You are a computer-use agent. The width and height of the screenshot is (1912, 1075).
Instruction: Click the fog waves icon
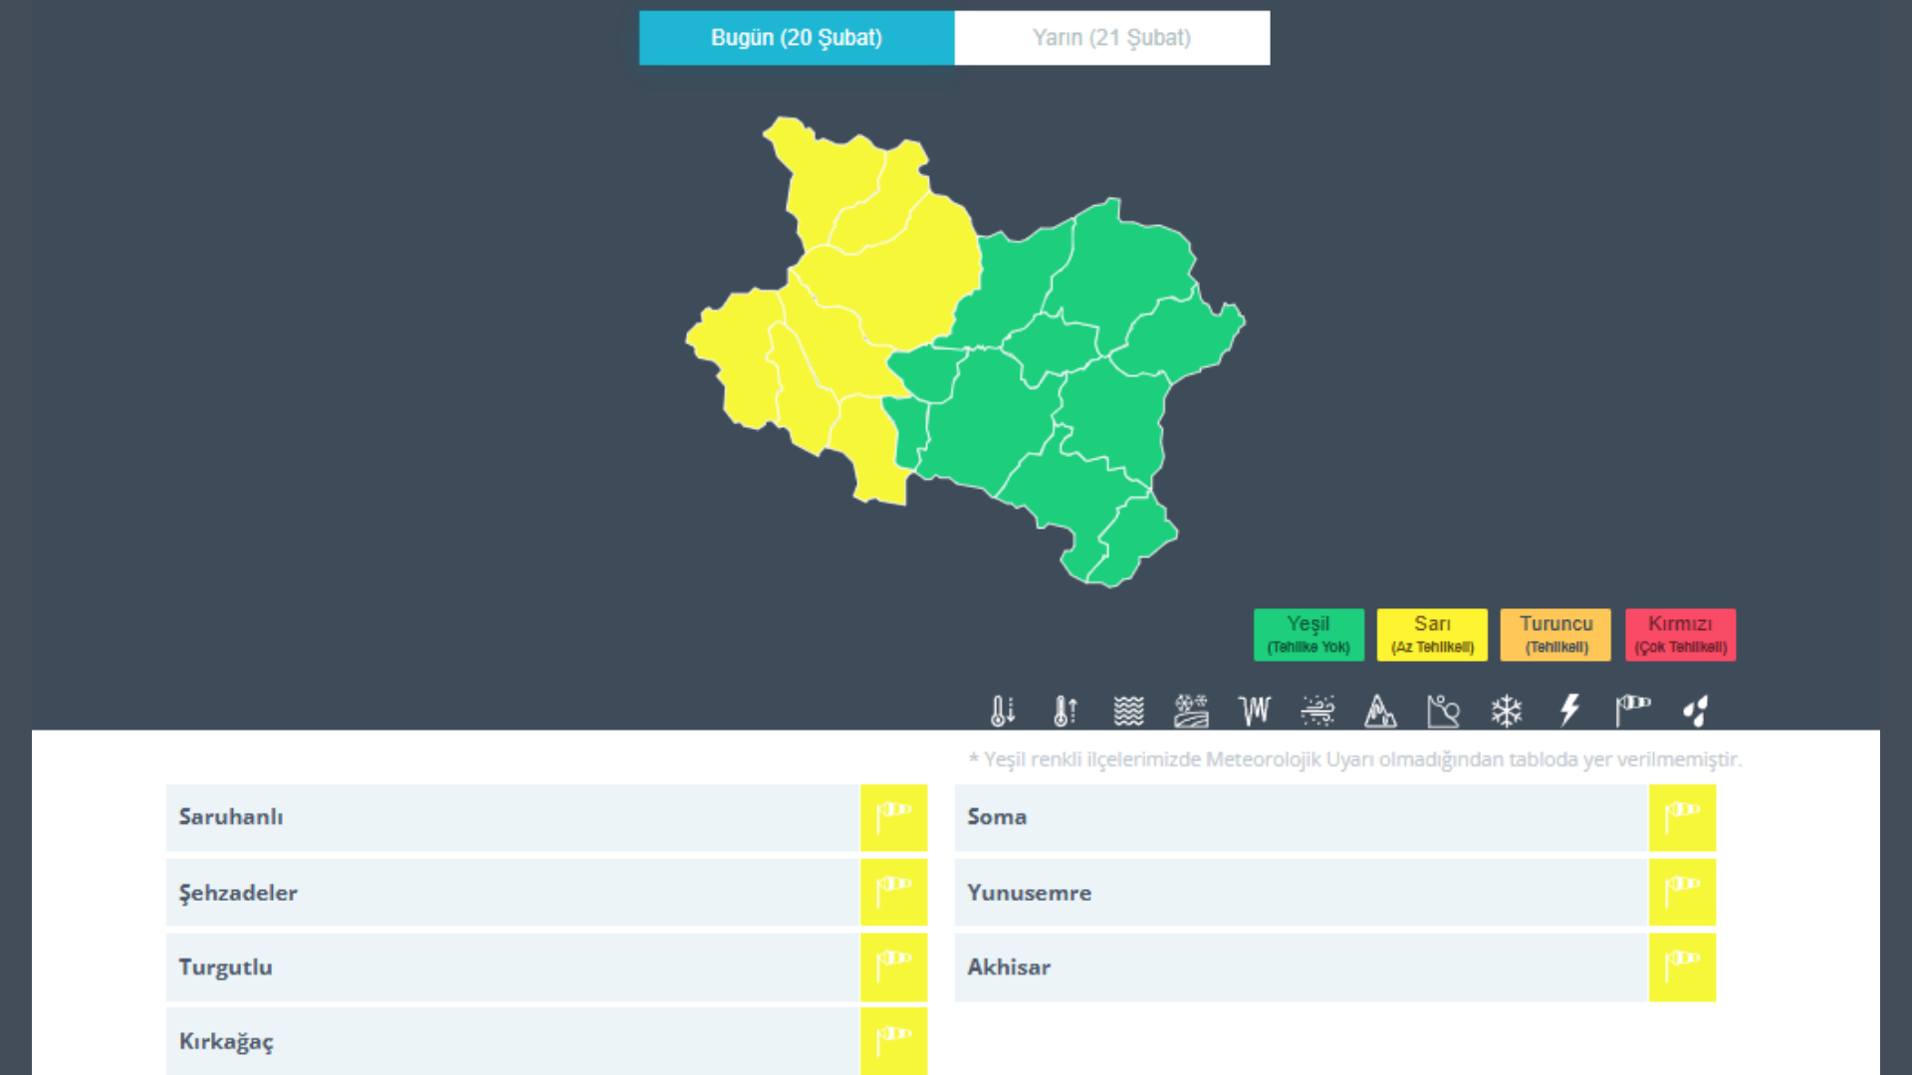[x=1128, y=711]
